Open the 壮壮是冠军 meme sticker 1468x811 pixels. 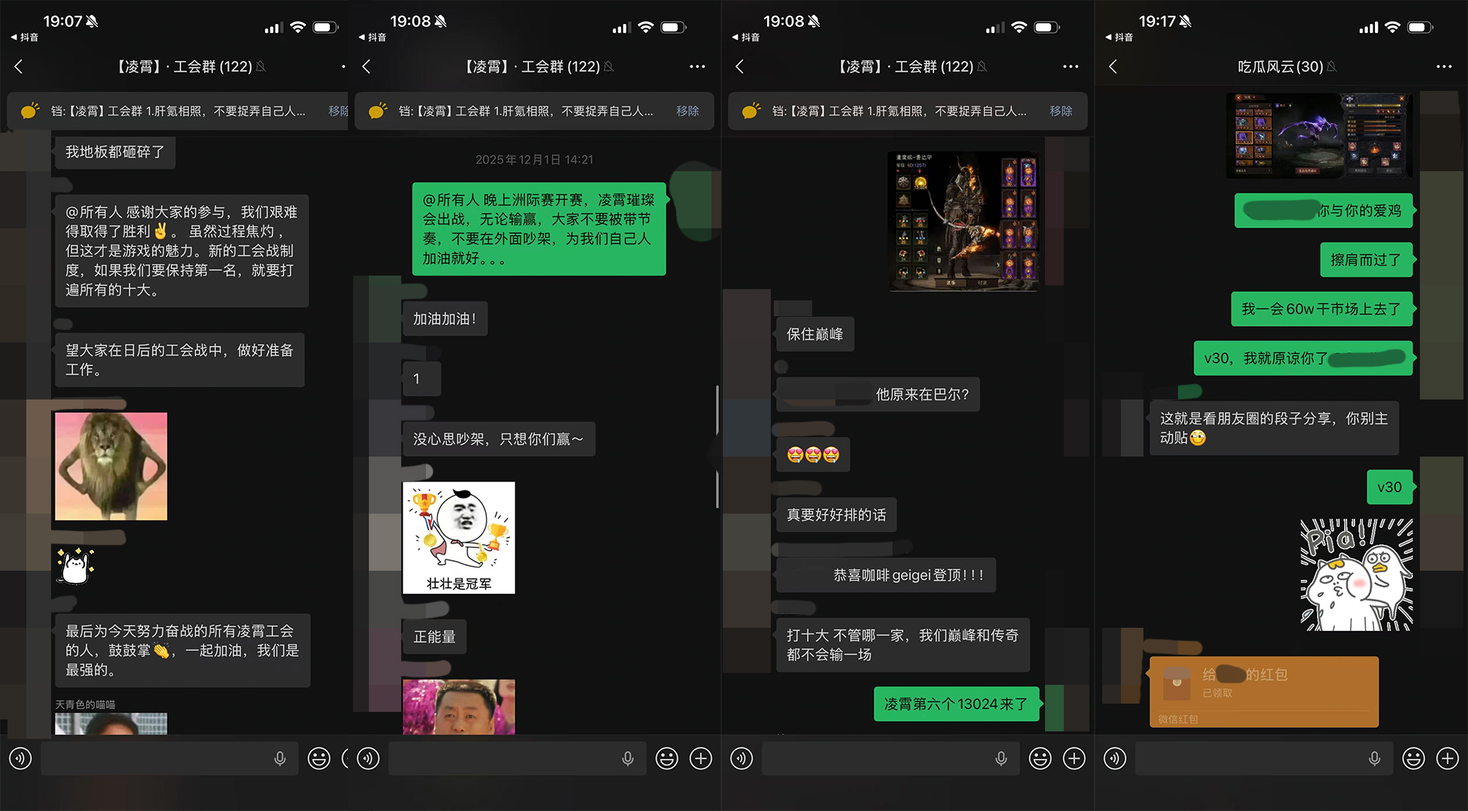tap(458, 538)
